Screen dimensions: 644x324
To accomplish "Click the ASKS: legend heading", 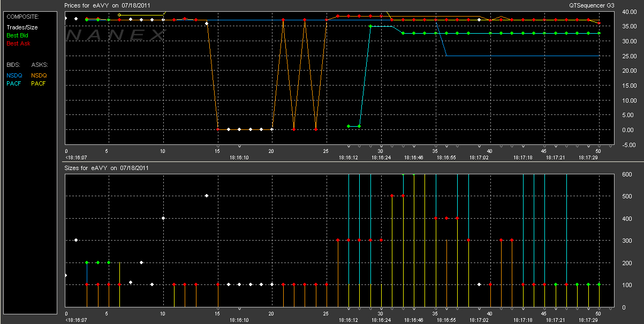I will pyautogui.click(x=39, y=65).
